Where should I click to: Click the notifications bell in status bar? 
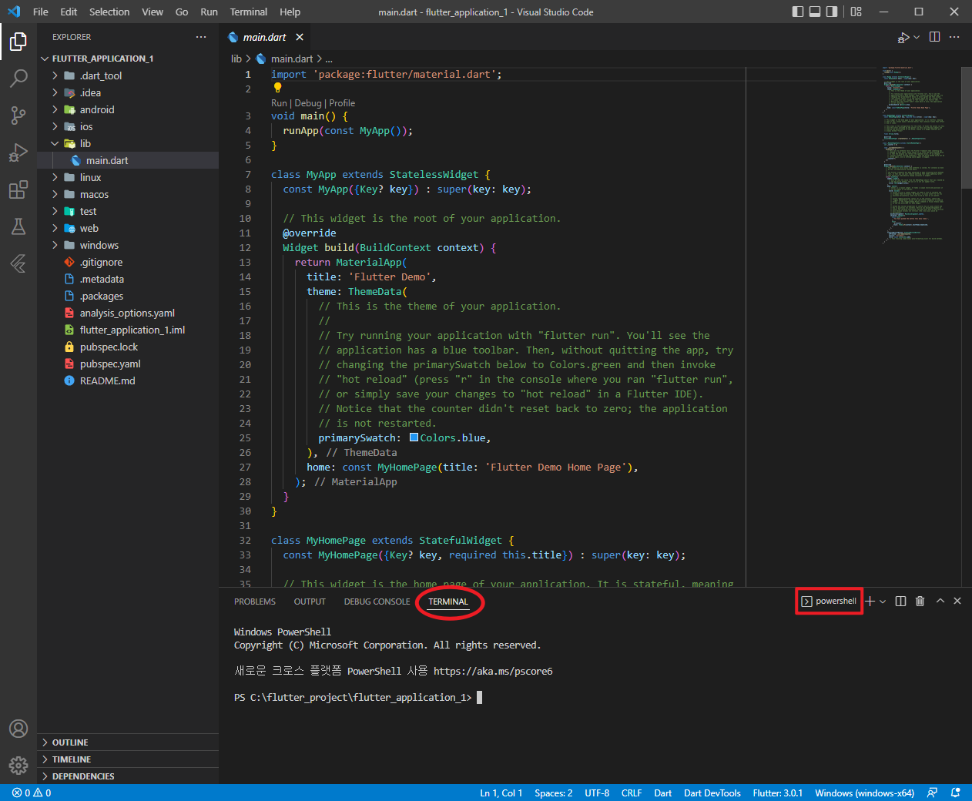click(x=956, y=793)
